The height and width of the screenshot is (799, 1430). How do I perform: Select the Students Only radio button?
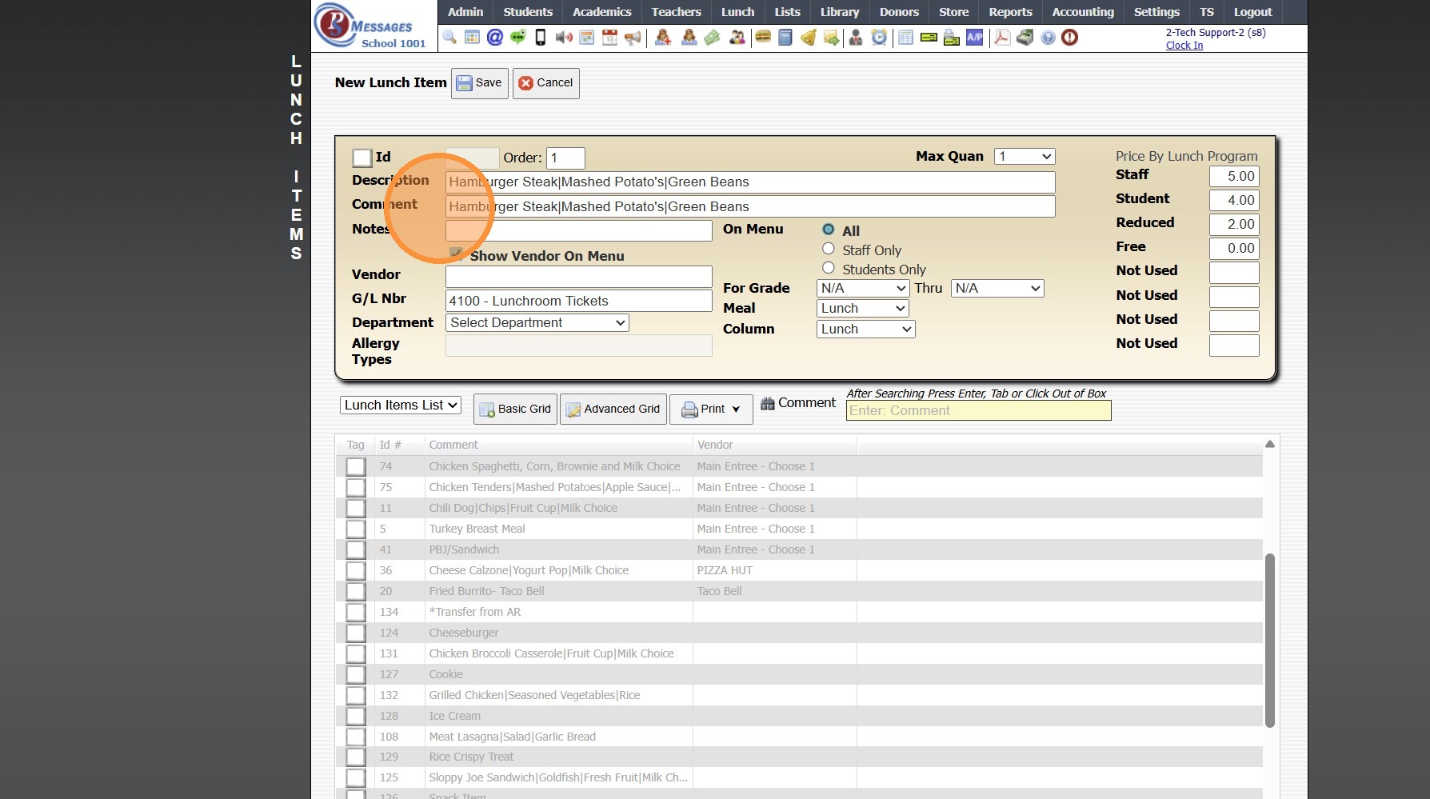point(829,269)
